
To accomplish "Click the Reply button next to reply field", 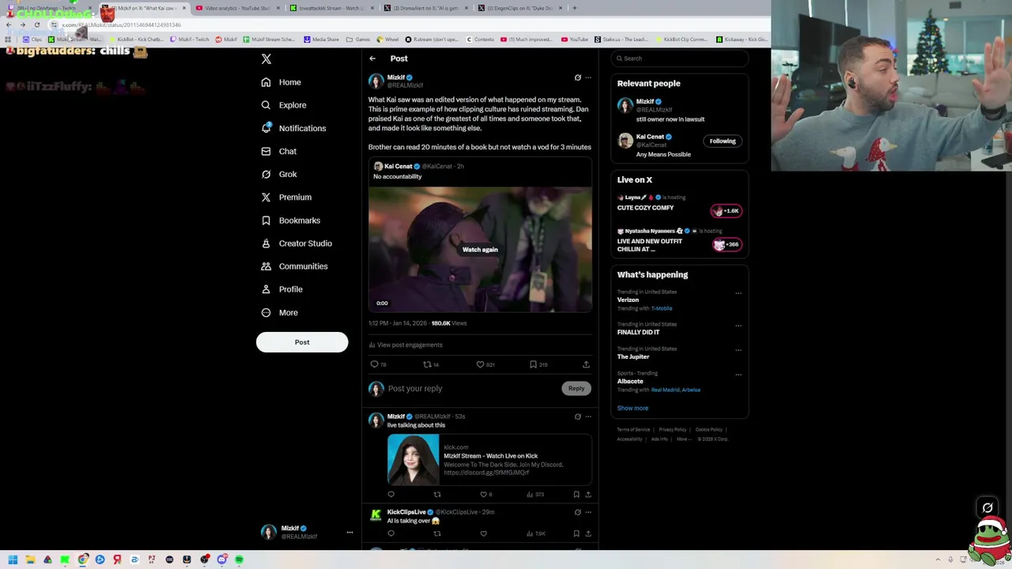I will [x=576, y=388].
